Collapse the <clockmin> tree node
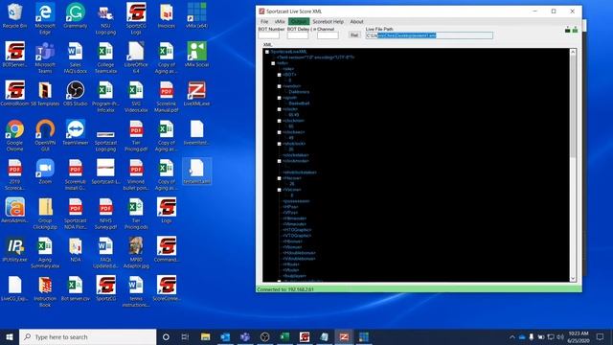The image size is (613, 345). click(279, 121)
